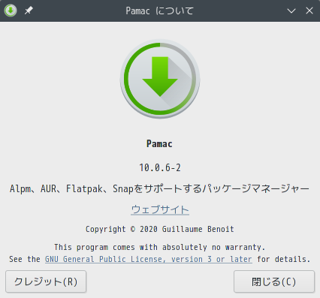This screenshot has height=298, width=320.
Task: Click the 'Pamac について' window title
Action: (x=159, y=11)
